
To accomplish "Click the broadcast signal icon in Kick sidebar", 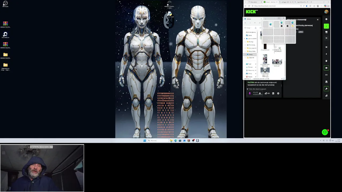I will click(326, 75).
